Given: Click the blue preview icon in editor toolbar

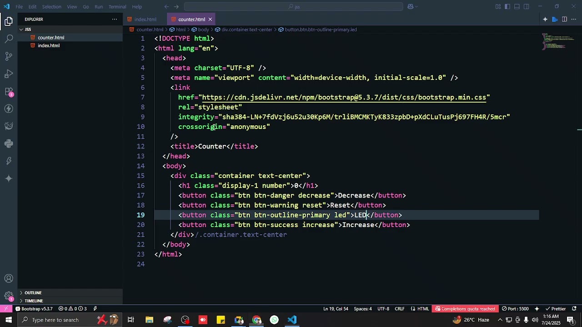Looking at the screenshot, I should click(555, 19).
